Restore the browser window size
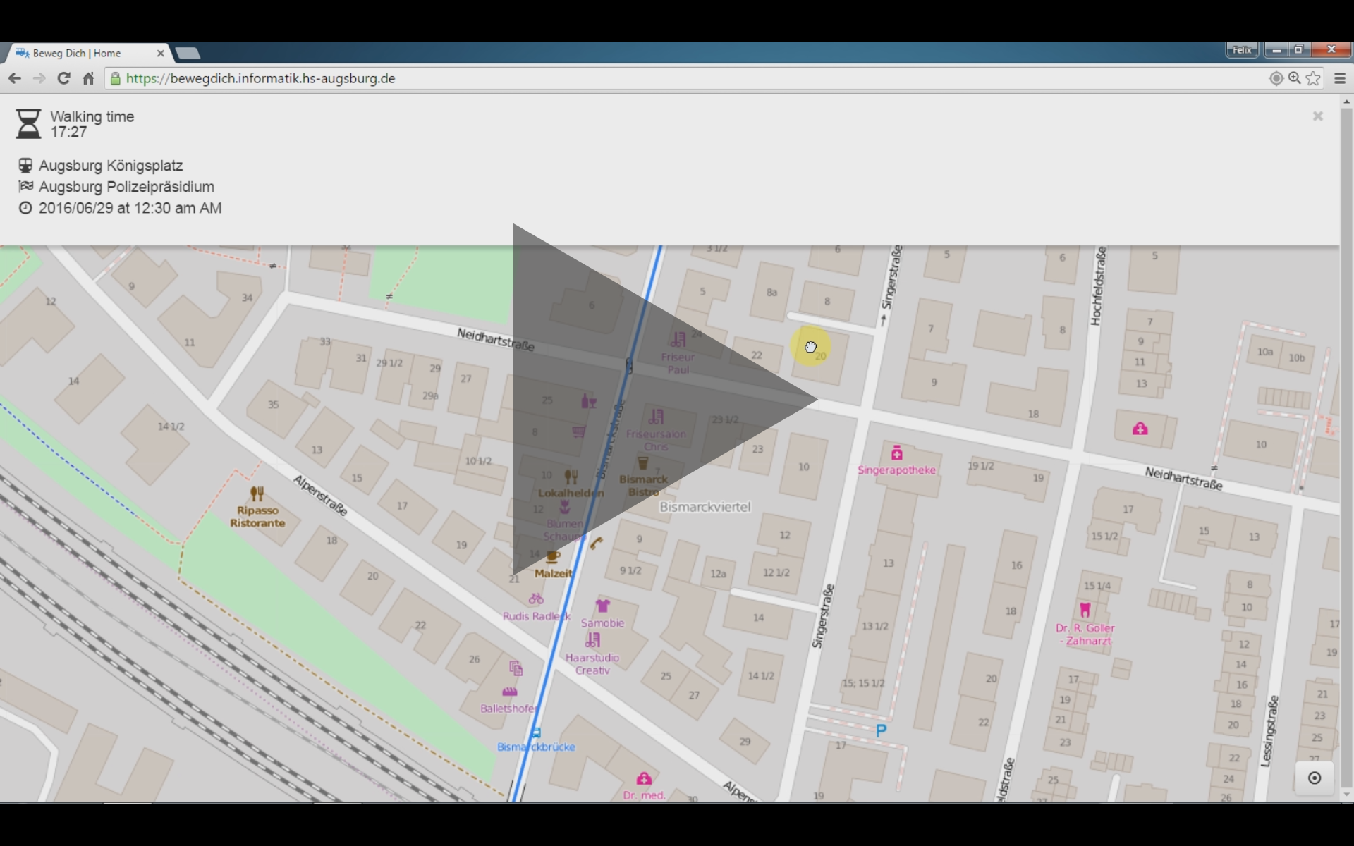The width and height of the screenshot is (1354, 846). click(x=1298, y=50)
